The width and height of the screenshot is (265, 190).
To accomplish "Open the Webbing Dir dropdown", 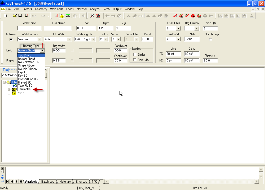I will [x=93, y=39].
